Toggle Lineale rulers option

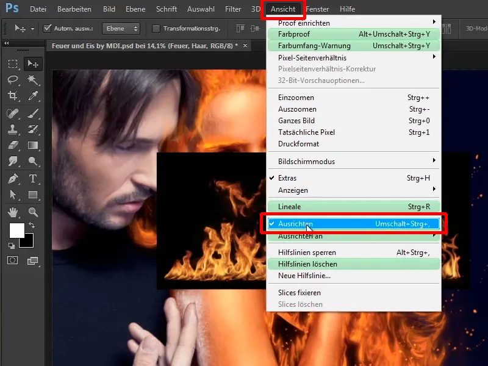pyautogui.click(x=354, y=207)
